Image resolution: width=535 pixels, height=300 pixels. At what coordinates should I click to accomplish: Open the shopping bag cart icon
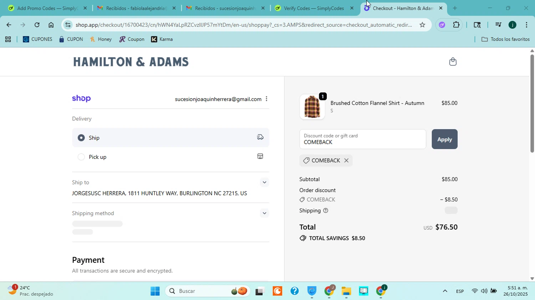[453, 62]
